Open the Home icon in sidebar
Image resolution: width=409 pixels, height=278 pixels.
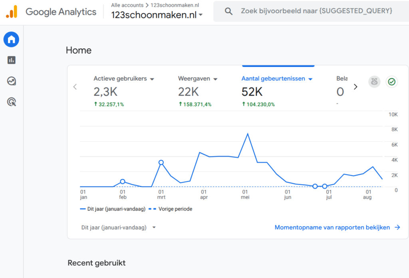[x=11, y=39]
